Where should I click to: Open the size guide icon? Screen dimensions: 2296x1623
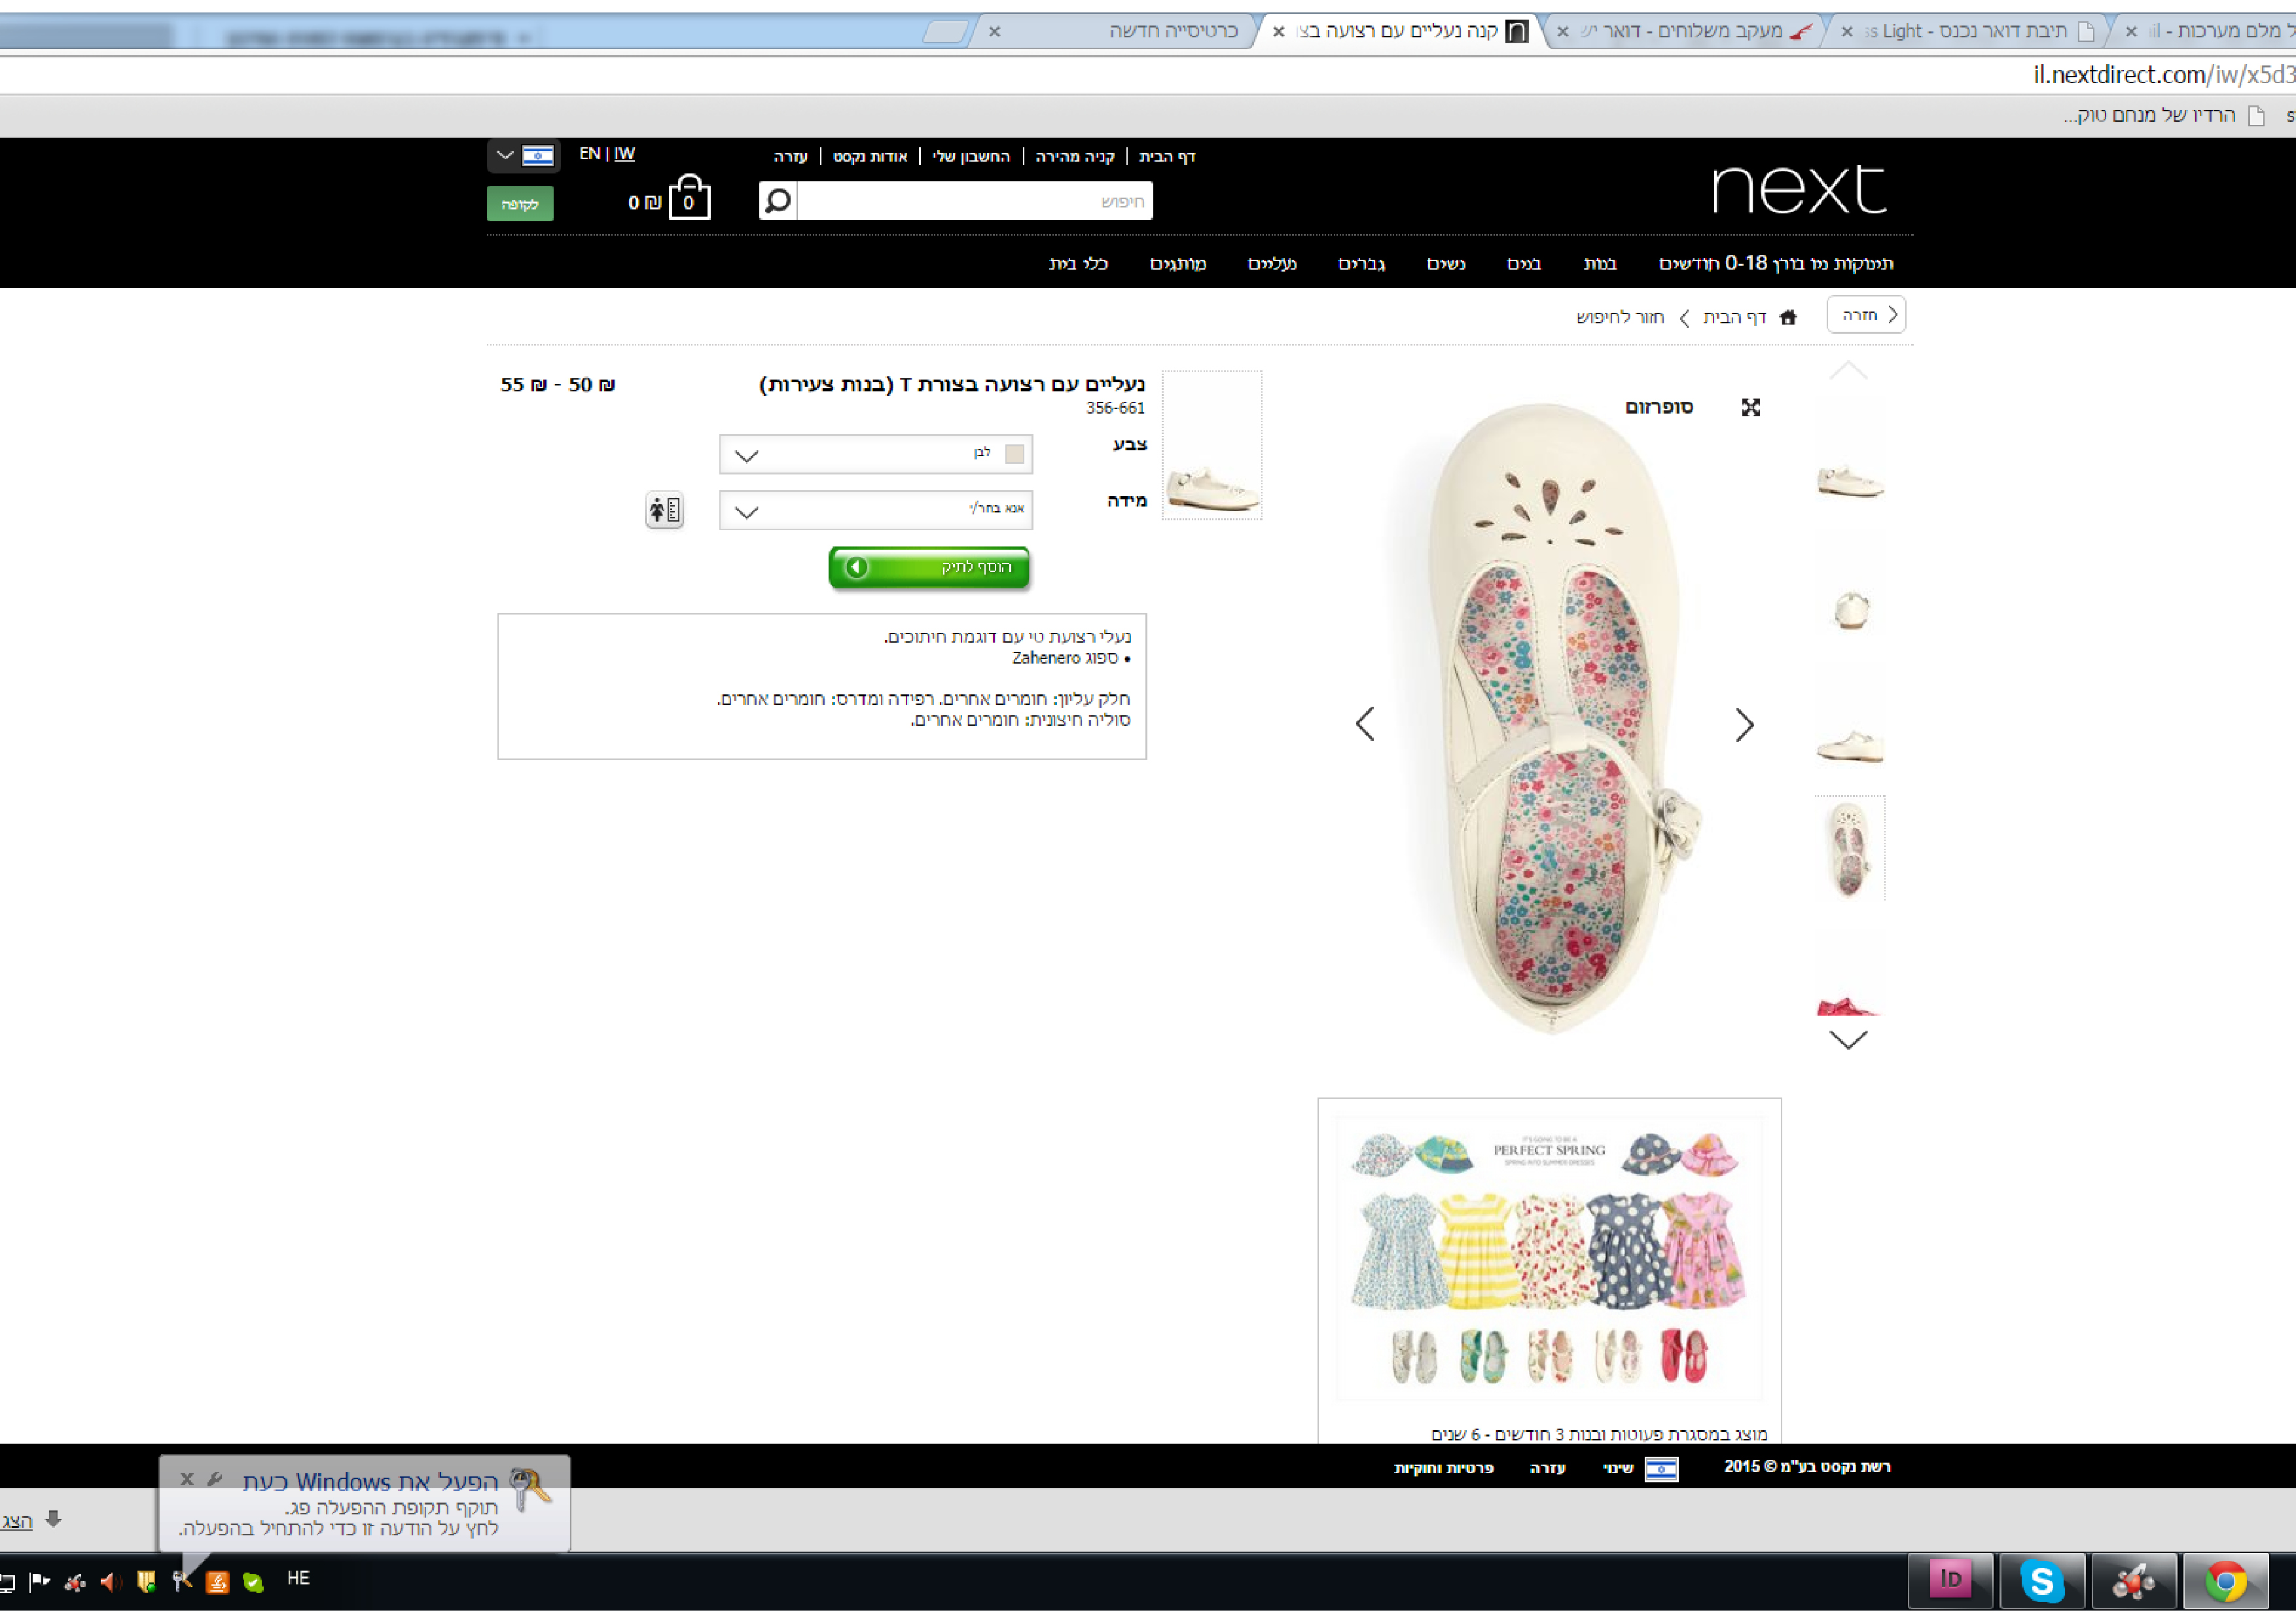664,510
